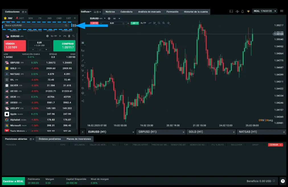This screenshot has height=187, width=288.
Task: Open the REAL 17603135 account dropdown
Action: (x=264, y=11)
